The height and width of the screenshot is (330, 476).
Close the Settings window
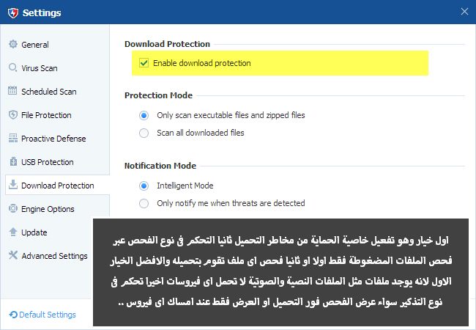pos(464,12)
